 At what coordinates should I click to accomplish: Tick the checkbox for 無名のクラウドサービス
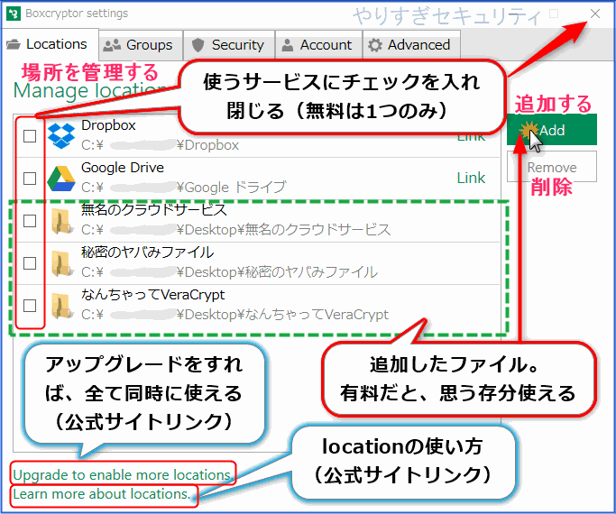pyautogui.click(x=30, y=221)
